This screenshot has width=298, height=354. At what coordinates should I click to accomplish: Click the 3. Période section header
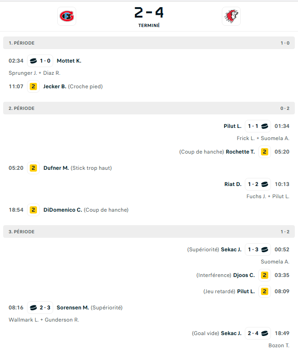[x=149, y=231]
